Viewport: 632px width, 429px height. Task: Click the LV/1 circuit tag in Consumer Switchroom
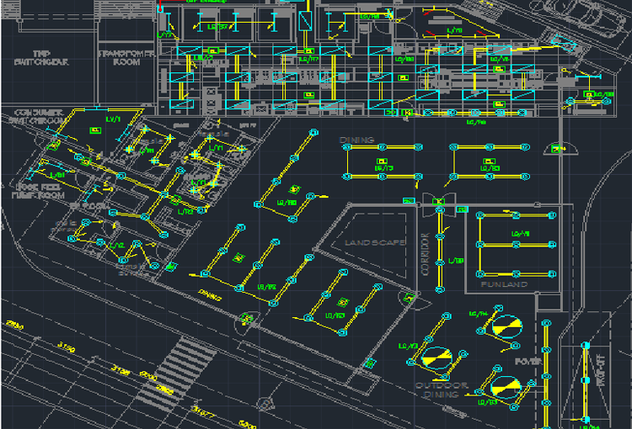coord(113,121)
